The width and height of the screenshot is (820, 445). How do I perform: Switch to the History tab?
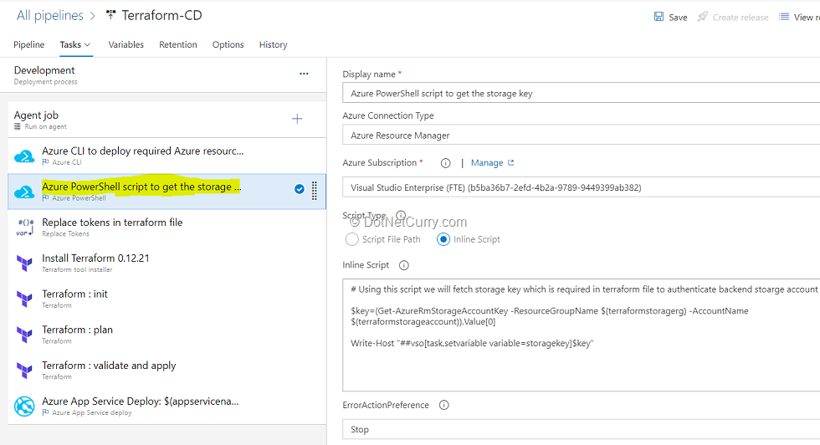tap(273, 45)
